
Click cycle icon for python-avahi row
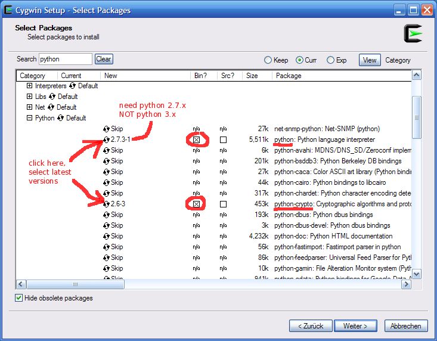pos(106,150)
